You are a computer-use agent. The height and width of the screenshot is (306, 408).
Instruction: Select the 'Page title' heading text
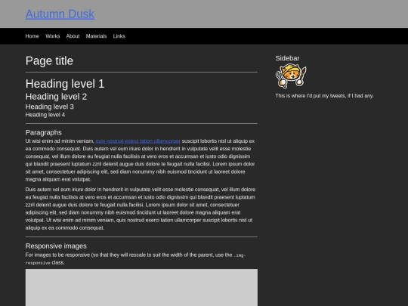click(x=49, y=61)
